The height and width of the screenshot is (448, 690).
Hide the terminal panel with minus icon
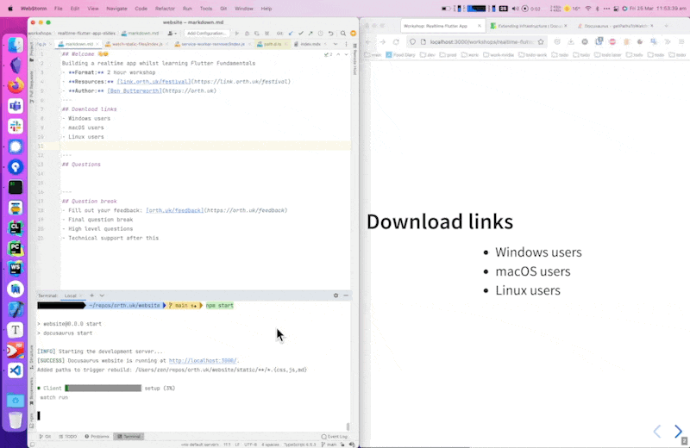[346, 296]
